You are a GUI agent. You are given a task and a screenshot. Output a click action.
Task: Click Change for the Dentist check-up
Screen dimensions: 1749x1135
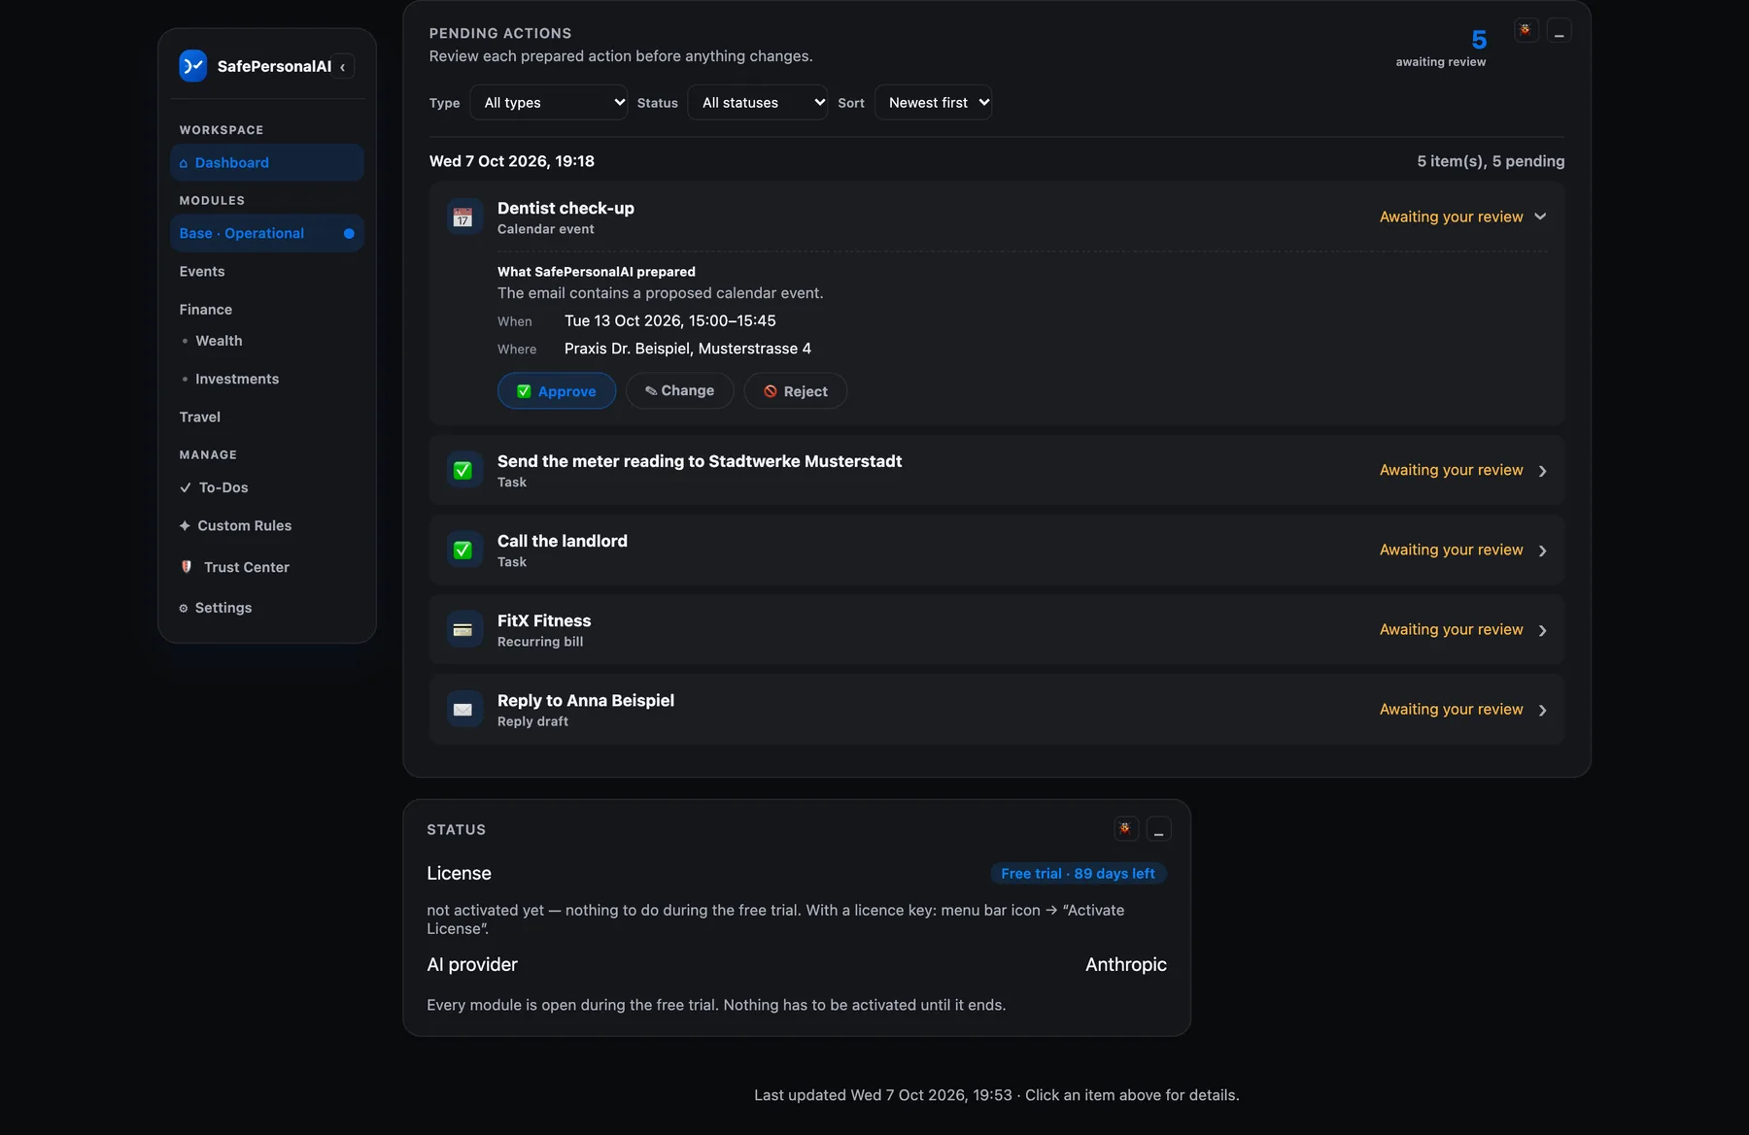(x=679, y=390)
